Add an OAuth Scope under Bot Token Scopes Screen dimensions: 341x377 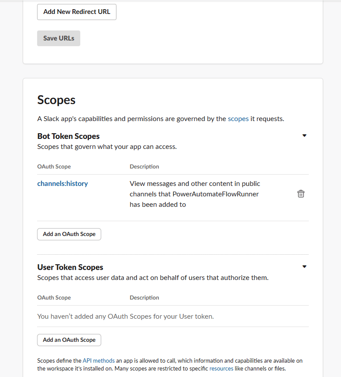coord(69,234)
